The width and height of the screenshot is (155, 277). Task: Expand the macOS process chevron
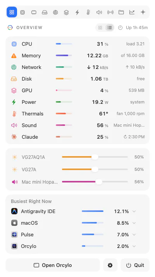point(134,223)
